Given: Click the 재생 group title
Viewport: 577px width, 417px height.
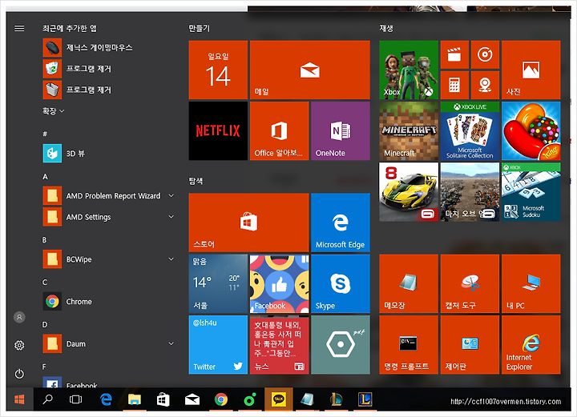Looking at the screenshot, I should [x=386, y=28].
